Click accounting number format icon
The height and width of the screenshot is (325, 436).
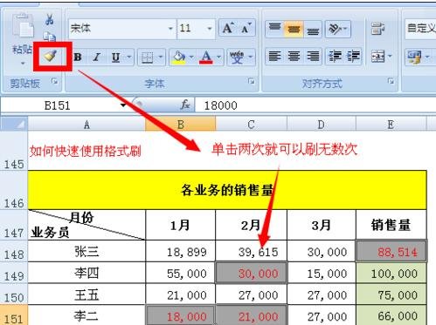point(415,56)
